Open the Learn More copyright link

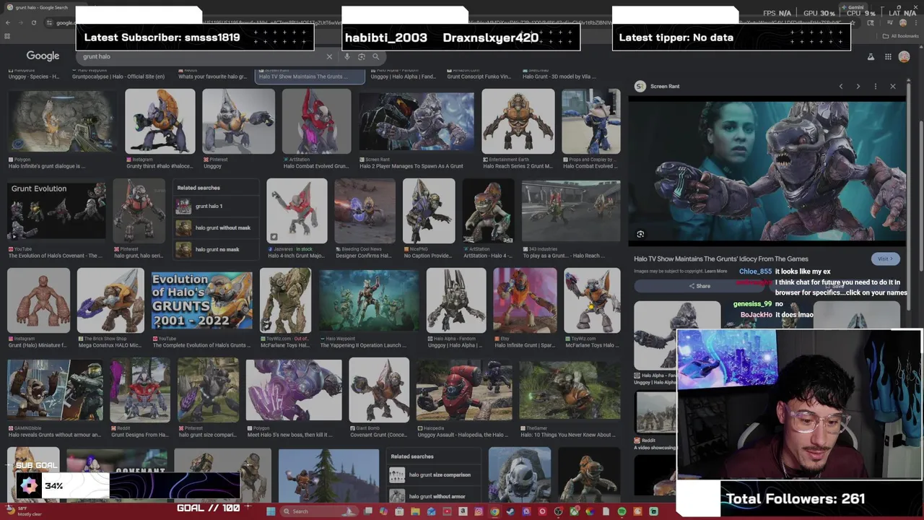(715, 271)
